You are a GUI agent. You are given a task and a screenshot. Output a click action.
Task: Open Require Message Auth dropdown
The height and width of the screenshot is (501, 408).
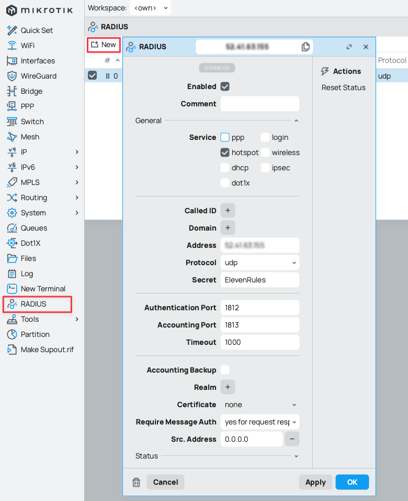(260, 422)
